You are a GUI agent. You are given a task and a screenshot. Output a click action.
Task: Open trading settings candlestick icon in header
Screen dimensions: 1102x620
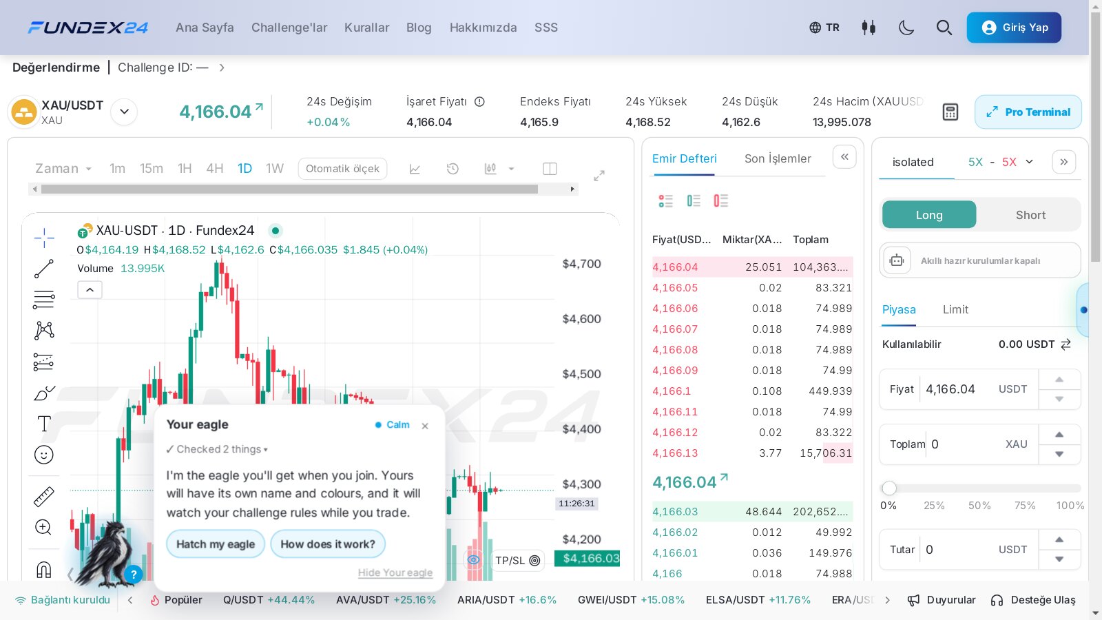(x=869, y=28)
